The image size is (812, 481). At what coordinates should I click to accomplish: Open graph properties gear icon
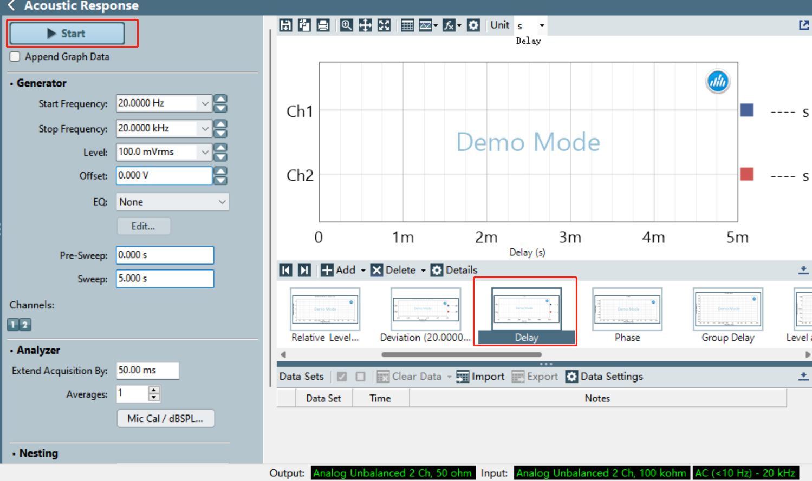tap(473, 25)
